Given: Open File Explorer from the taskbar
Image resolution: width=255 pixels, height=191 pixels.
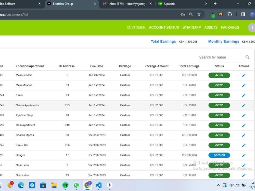Looking at the screenshot, I should 54,185.
